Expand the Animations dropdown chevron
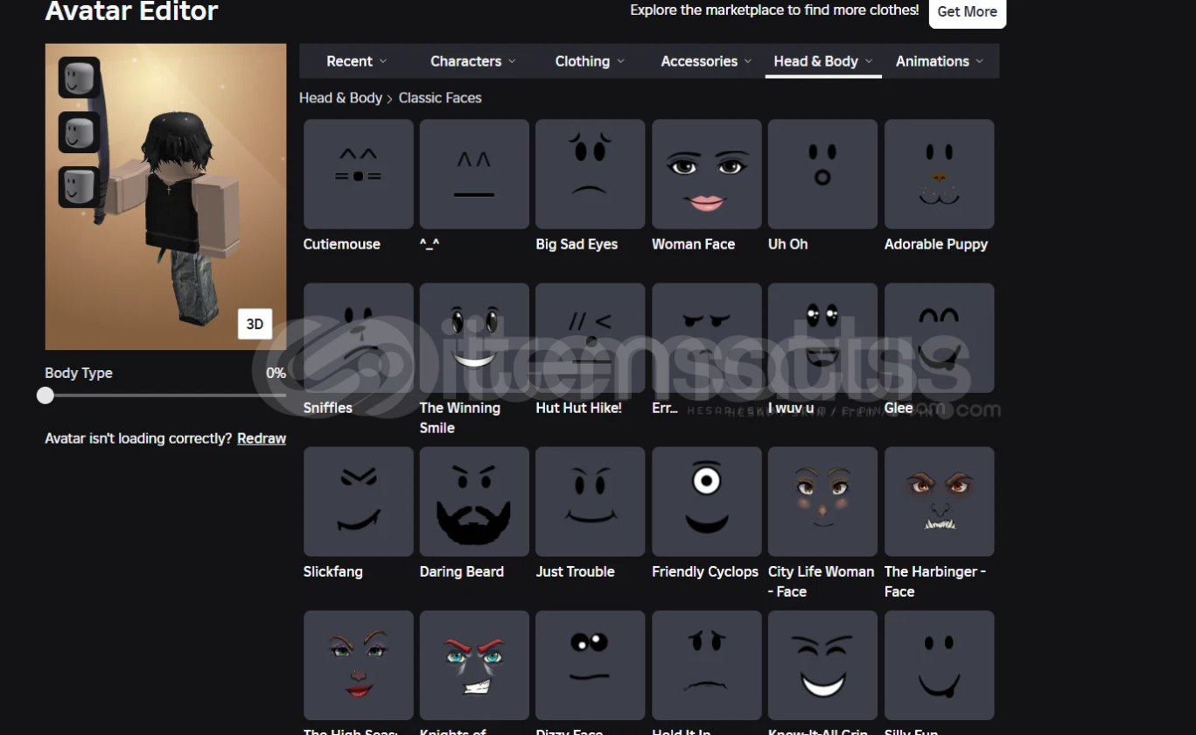The width and height of the screenshot is (1196, 735). pos(980,61)
